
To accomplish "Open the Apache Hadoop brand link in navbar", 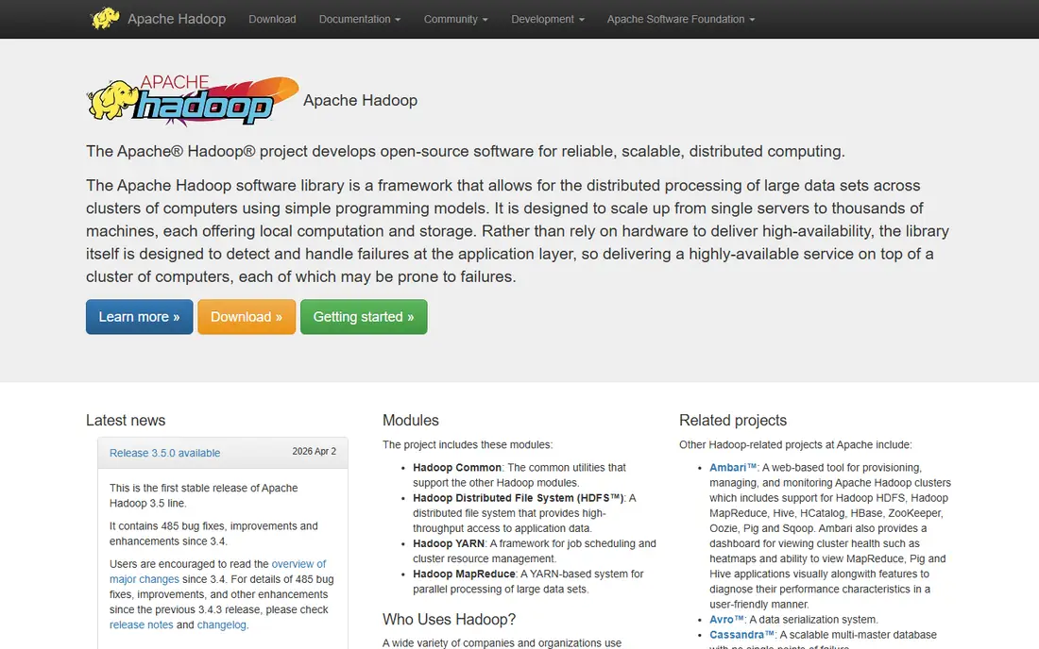I will tap(177, 19).
